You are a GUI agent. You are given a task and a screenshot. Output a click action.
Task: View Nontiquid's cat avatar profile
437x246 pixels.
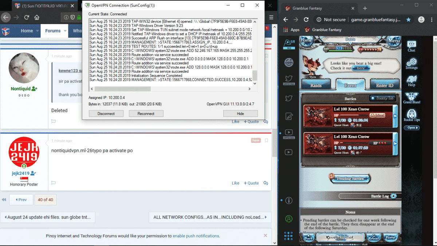coord(24,67)
